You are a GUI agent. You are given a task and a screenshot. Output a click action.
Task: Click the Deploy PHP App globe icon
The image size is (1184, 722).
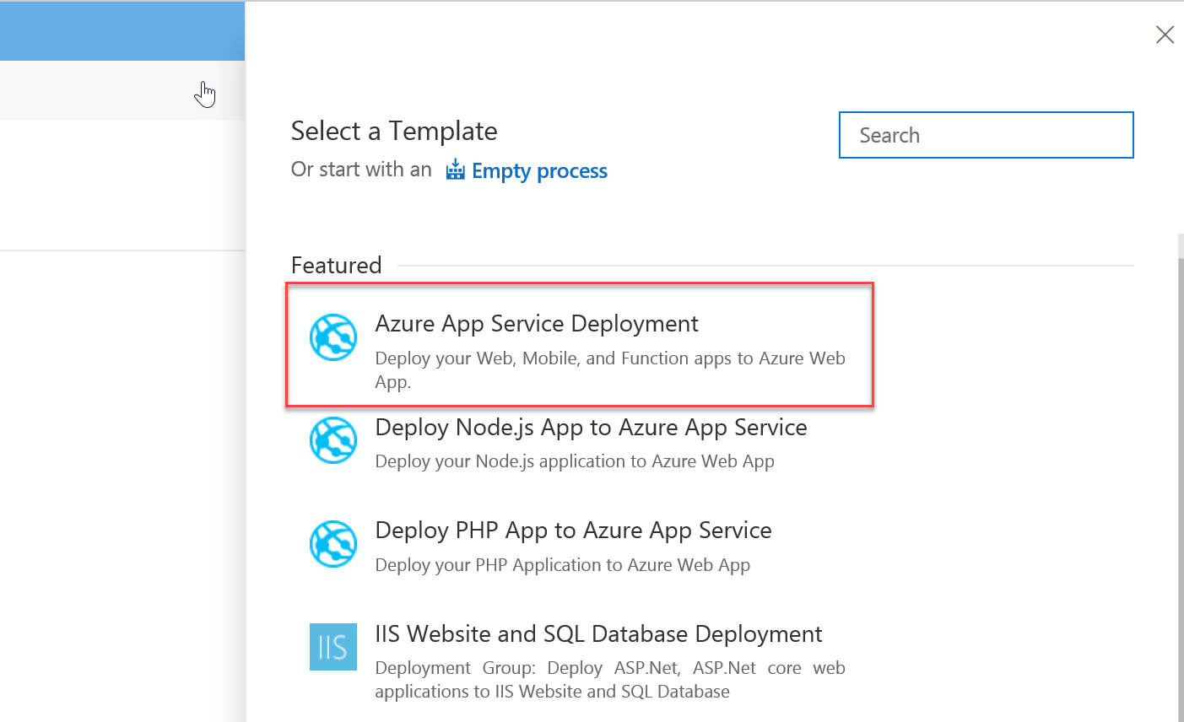[333, 544]
